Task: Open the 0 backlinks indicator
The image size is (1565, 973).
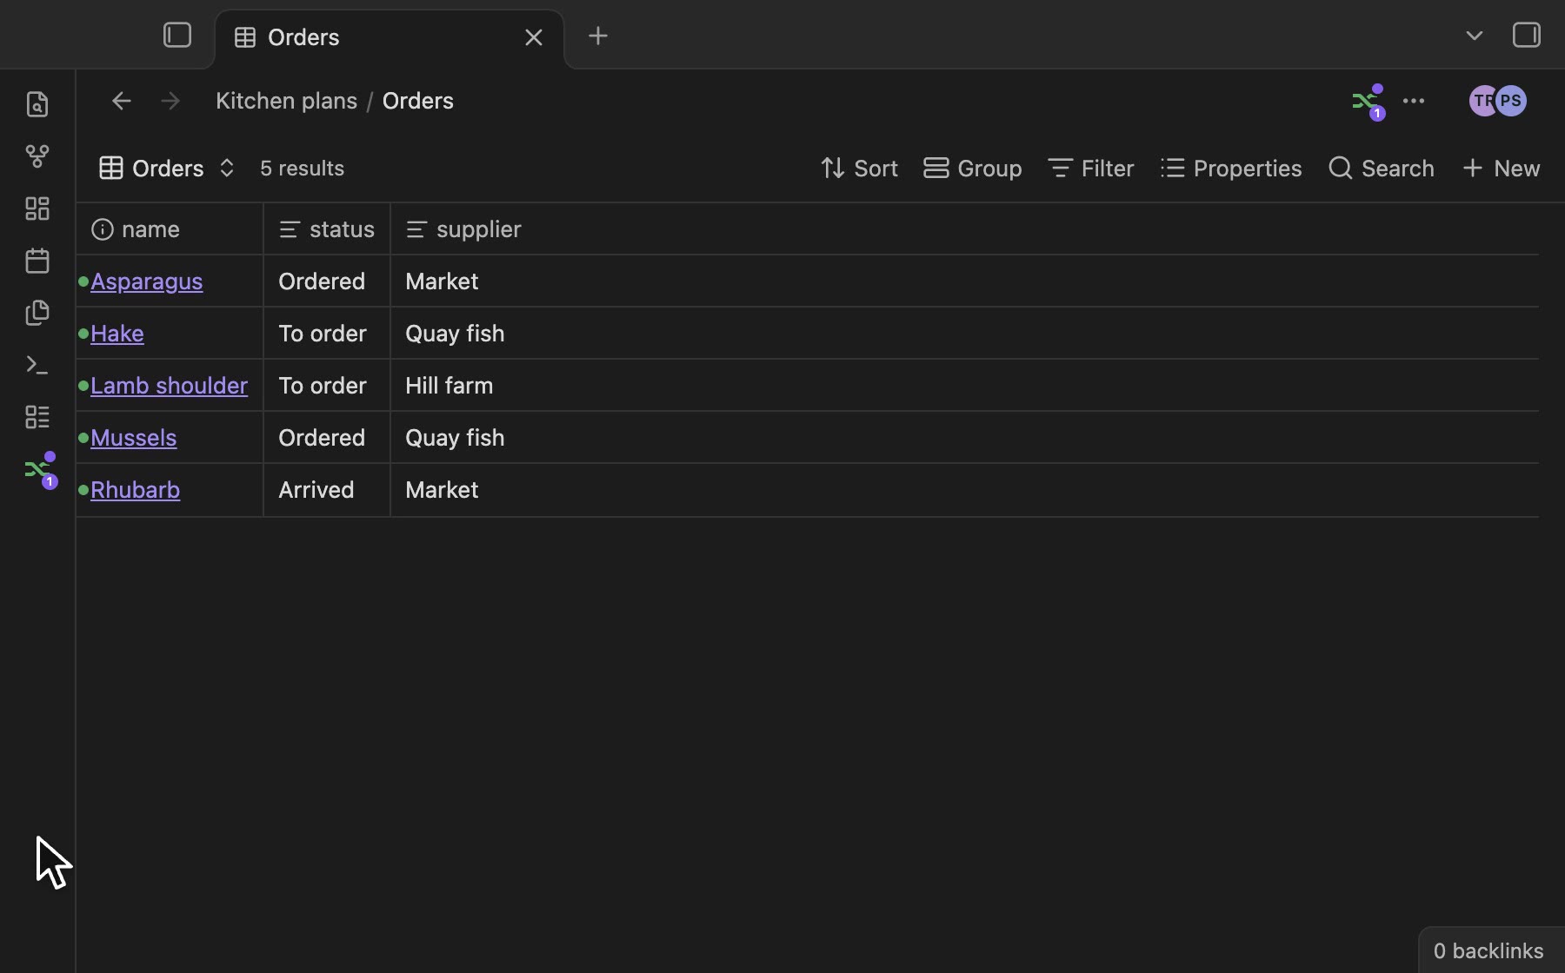Action: tap(1489, 950)
